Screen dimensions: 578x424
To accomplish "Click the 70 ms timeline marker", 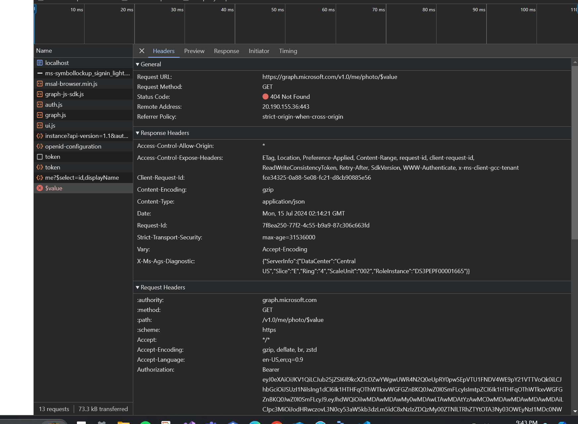I will click(x=378, y=10).
